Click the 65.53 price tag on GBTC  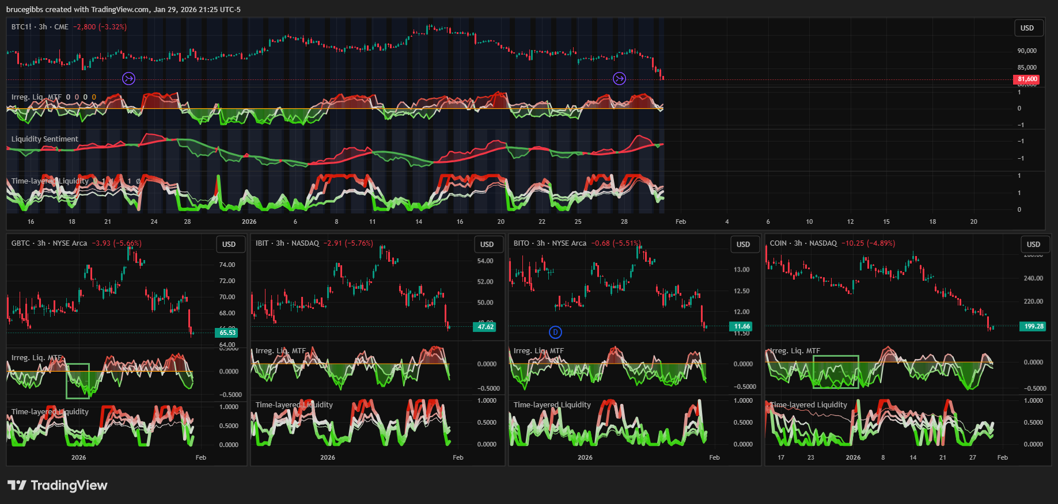227,333
